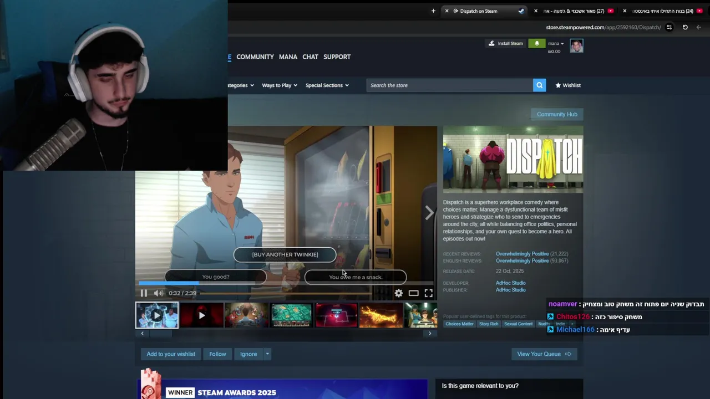Viewport: 710px width, 399px height.
Task: Click the Chitos126 chat username
Action: coord(573,317)
